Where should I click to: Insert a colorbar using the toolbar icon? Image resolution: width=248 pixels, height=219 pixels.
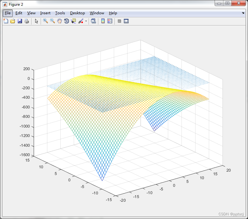point(103,21)
